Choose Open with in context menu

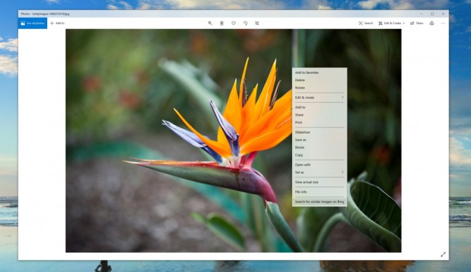click(319, 165)
